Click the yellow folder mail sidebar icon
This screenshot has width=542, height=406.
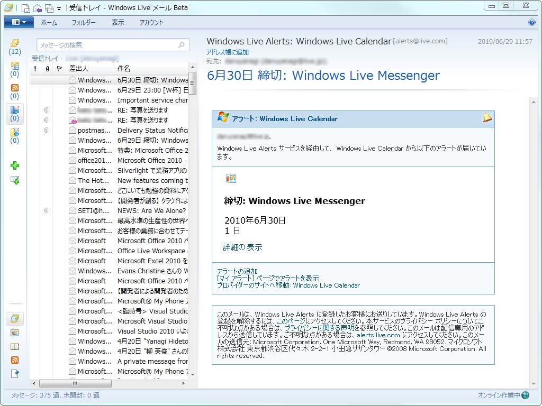14,136
